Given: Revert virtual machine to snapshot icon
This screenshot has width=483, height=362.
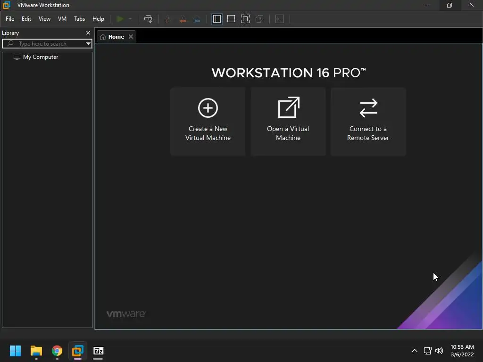Looking at the screenshot, I should pos(183,19).
